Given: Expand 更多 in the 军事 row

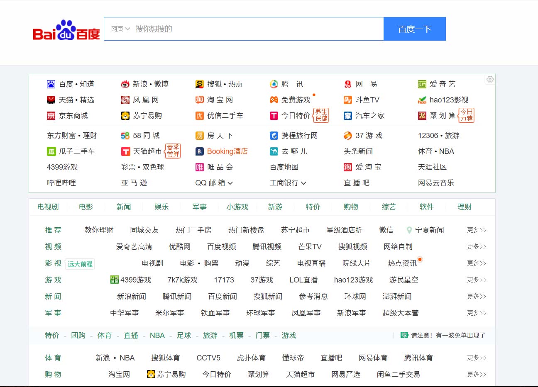Looking at the screenshot, I should pos(477,313).
